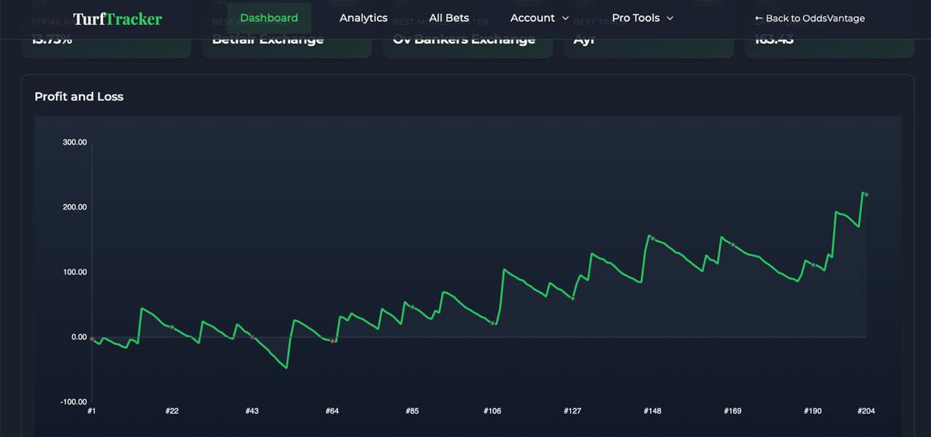931x437 pixels.
Task: Click the 300.00 y-axis label
Action: (x=74, y=143)
